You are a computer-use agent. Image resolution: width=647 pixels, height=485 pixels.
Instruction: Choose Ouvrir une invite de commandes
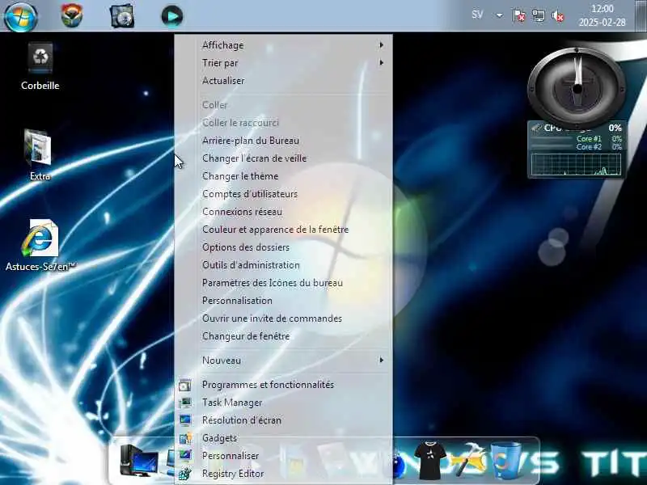(284, 318)
